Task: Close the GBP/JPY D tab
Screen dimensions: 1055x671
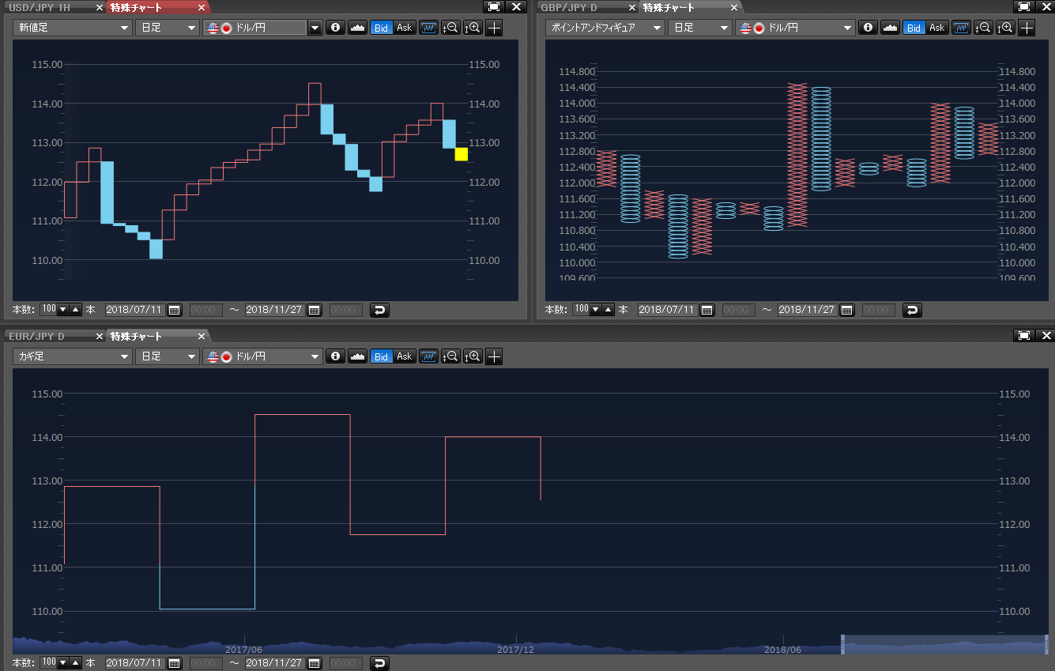Action: point(631,7)
